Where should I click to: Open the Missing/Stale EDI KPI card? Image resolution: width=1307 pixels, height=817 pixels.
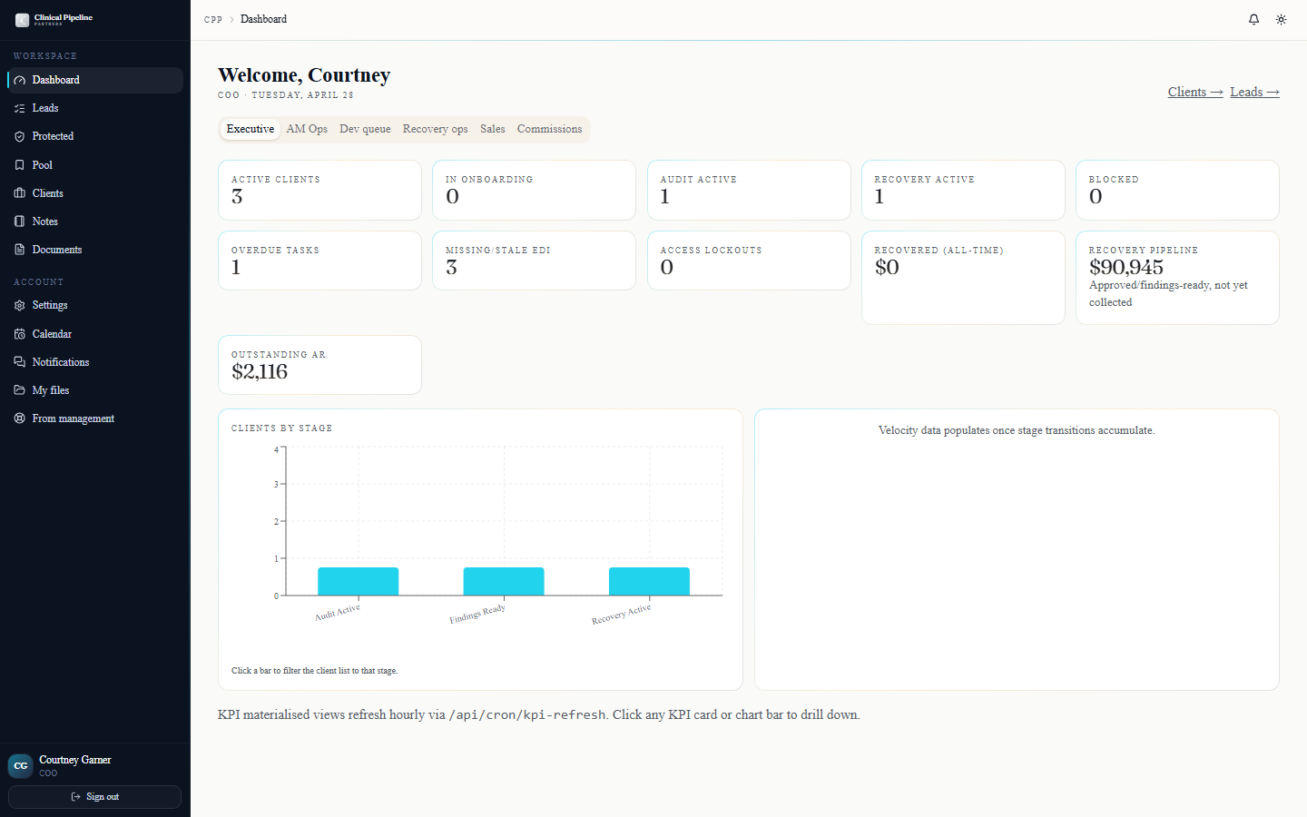tap(534, 261)
